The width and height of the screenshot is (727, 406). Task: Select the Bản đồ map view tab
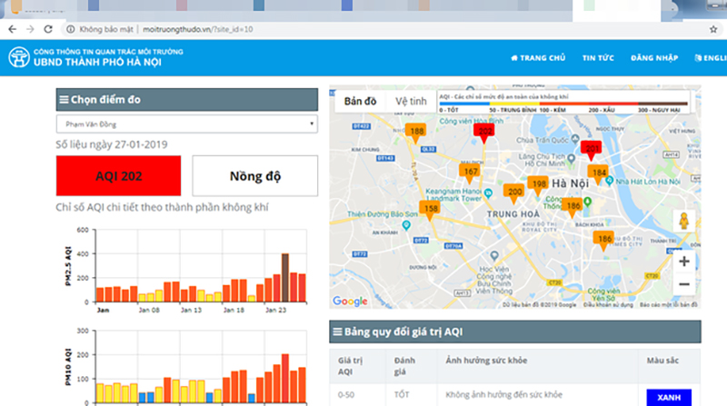(x=360, y=100)
